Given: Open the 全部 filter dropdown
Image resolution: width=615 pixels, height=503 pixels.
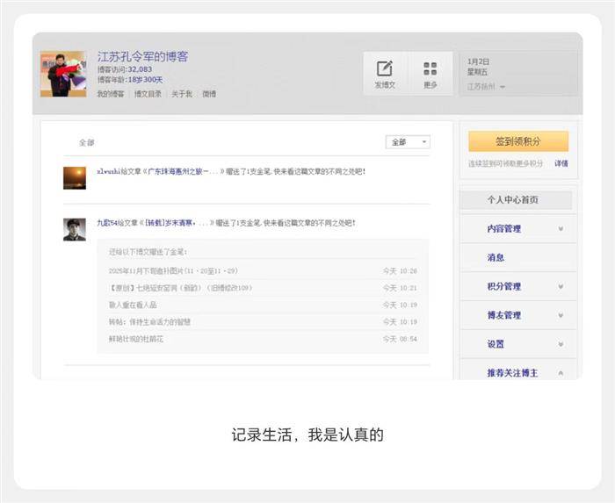Looking at the screenshot, I should (x=408, y=142).
